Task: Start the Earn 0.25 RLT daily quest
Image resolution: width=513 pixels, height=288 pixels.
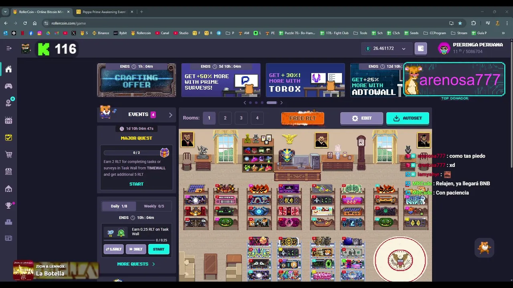Action: (x=159, y=249)
